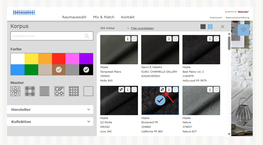
Task: Favorite the Boulevard FR fabric
Action: 175,90
